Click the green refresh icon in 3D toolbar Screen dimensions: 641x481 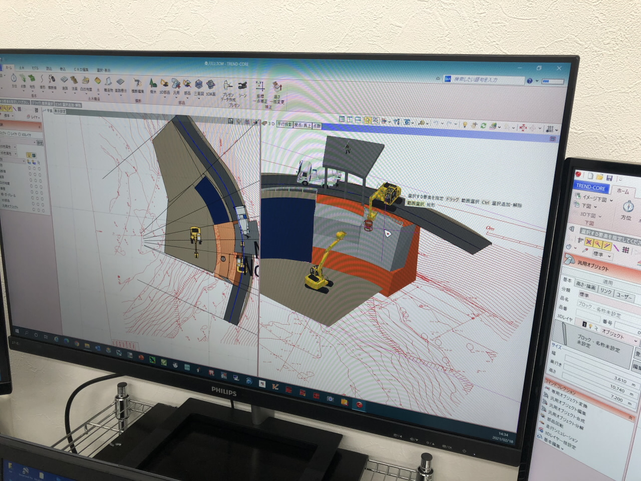click(483, 125)
